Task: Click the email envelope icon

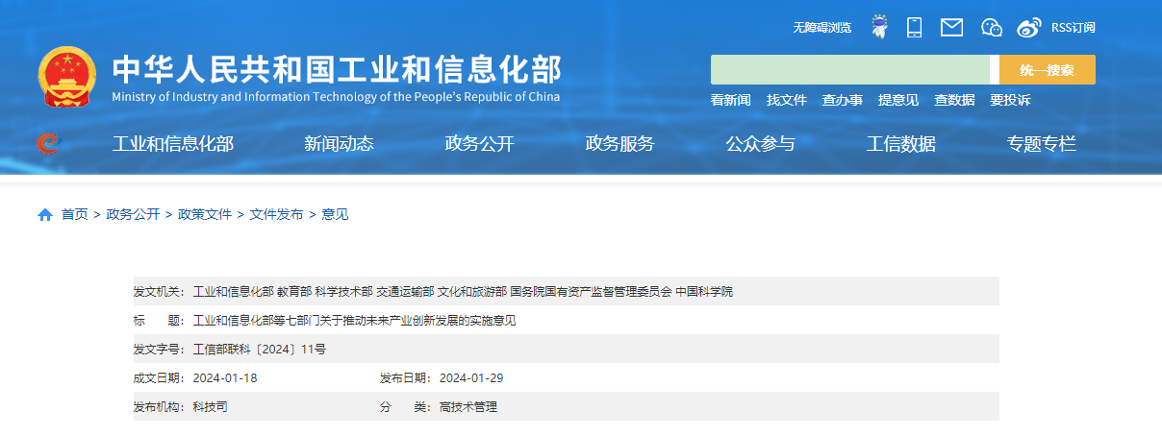Action: (x=951, y=27)
